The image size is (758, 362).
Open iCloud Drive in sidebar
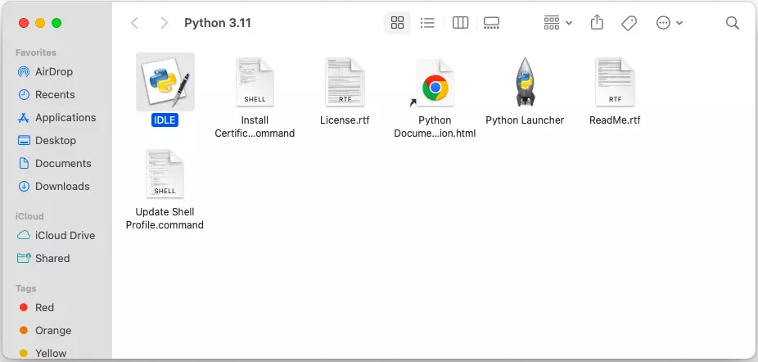pos(56,235)
